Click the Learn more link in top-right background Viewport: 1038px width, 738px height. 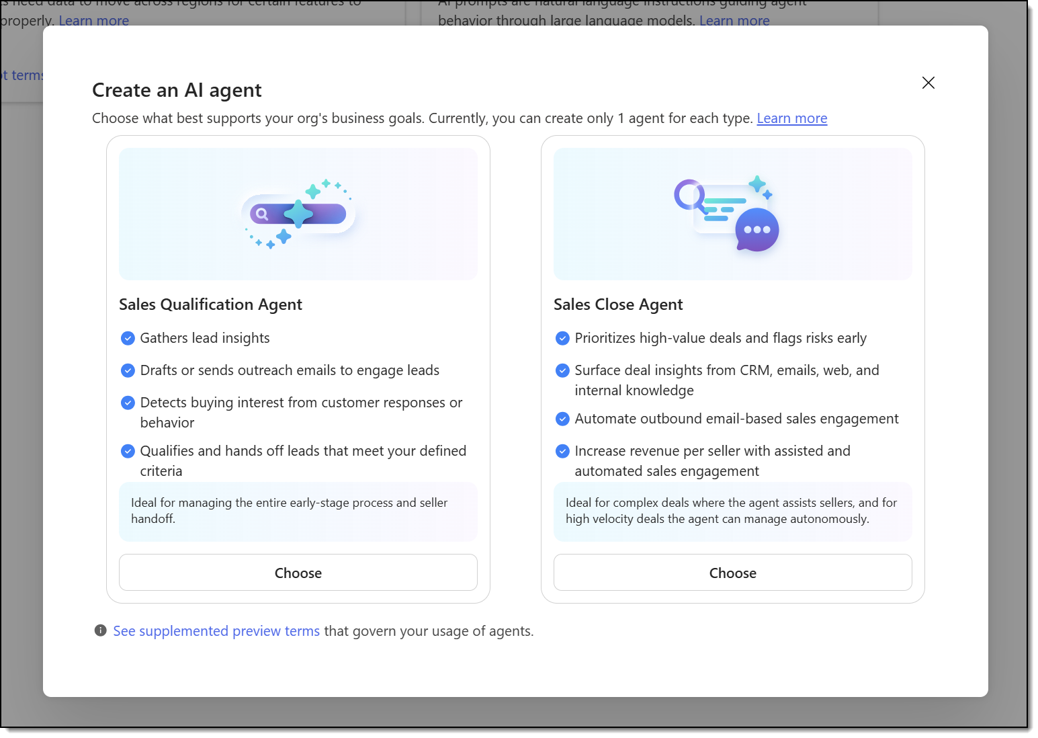tap(734, 20)
